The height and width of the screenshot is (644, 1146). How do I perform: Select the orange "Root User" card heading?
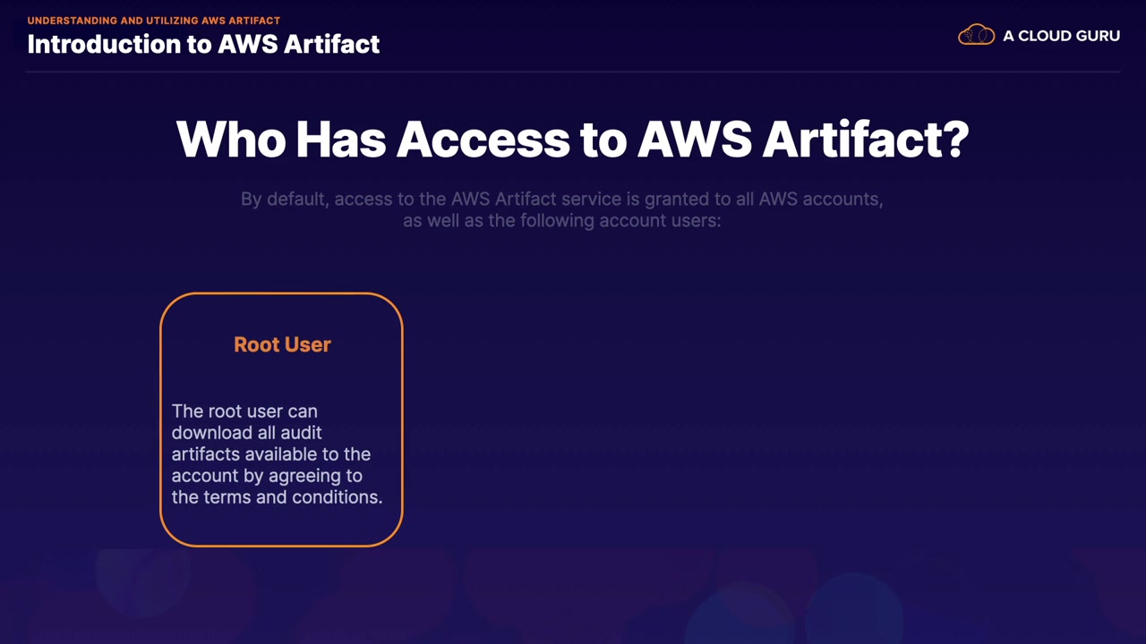pyautogui.click(x=282, y=344)
